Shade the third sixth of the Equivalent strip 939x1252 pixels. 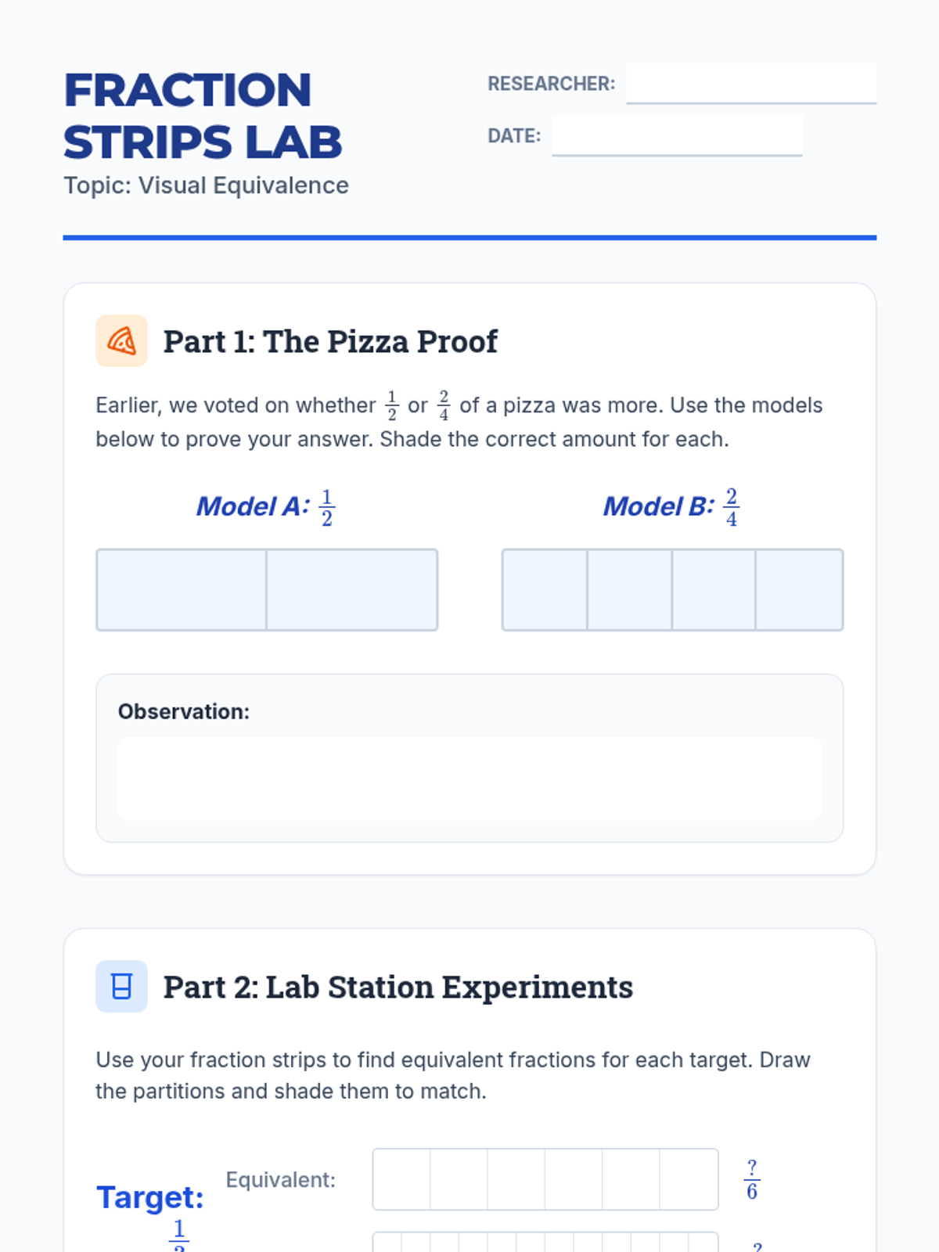516,1179
